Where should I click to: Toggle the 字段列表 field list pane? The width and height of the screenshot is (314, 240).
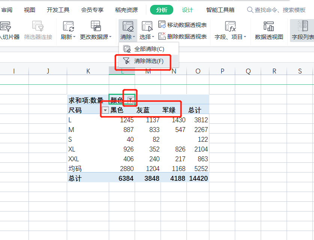[x=303, y=31]
